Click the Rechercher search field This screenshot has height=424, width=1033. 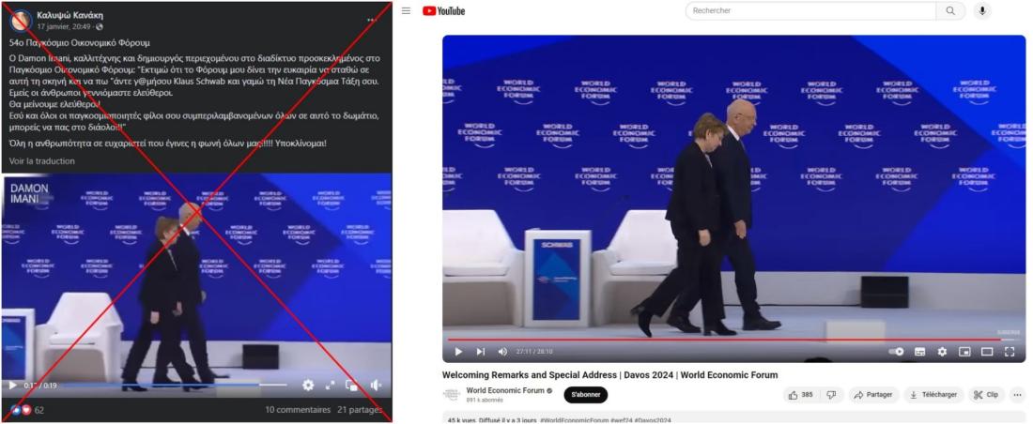coord(810,10)
